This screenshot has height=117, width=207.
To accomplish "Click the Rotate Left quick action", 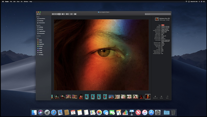I will pos(155,97).
